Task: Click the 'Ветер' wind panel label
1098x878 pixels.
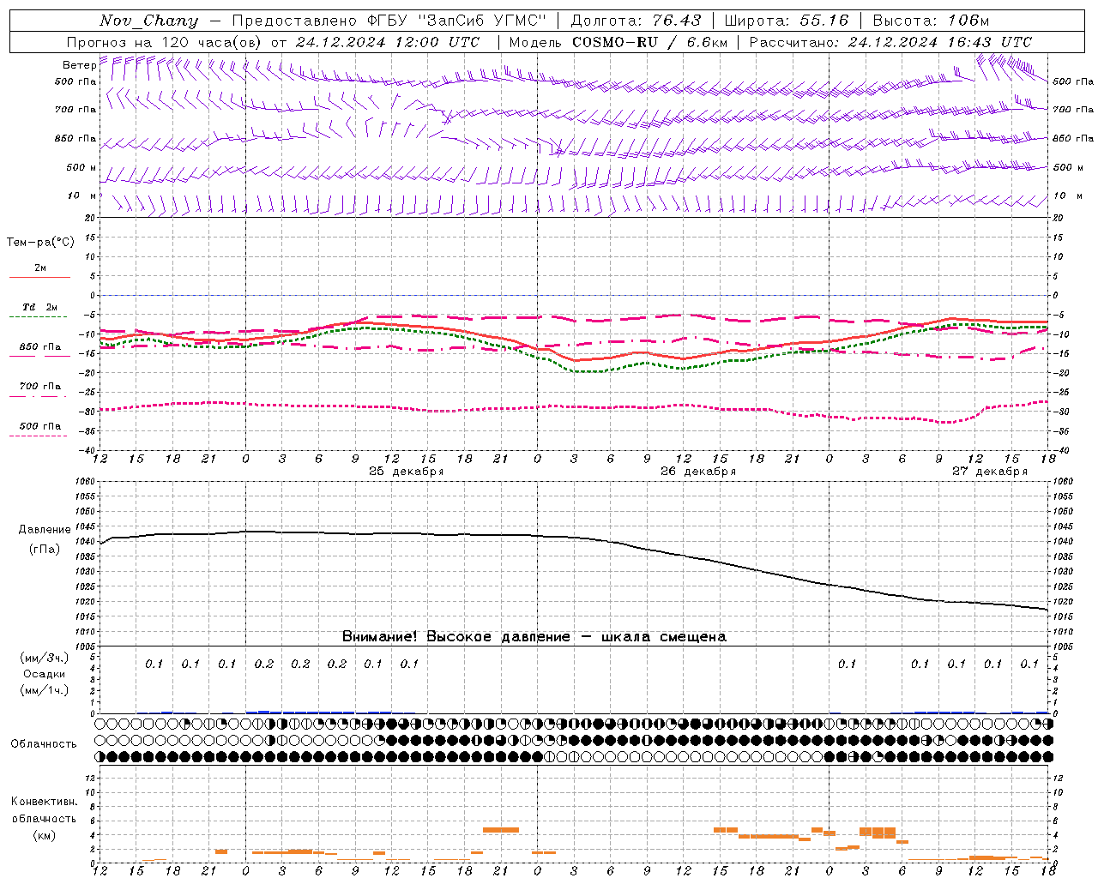Action: point(79,65)
